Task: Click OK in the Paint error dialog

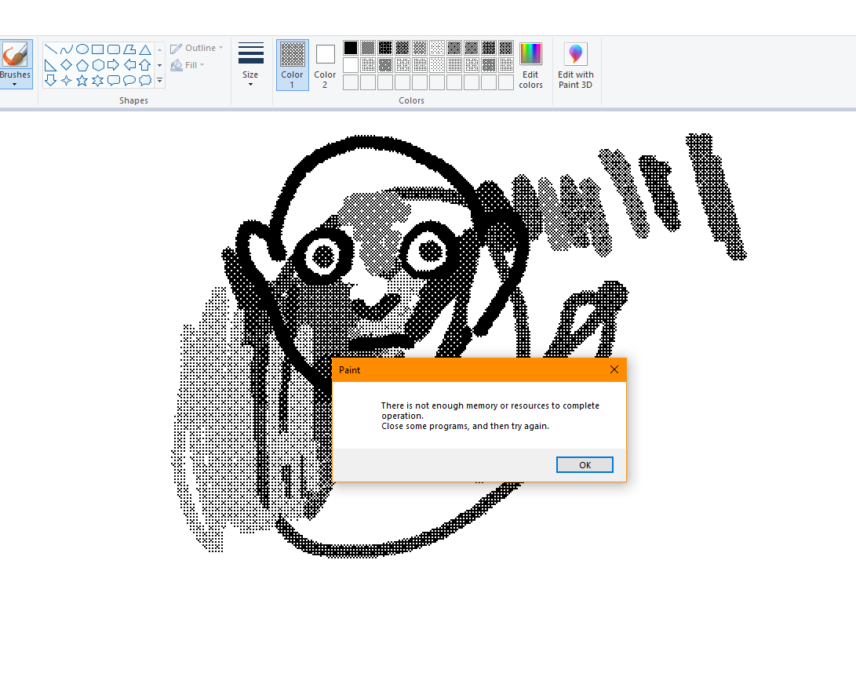Action: point(585,465)
